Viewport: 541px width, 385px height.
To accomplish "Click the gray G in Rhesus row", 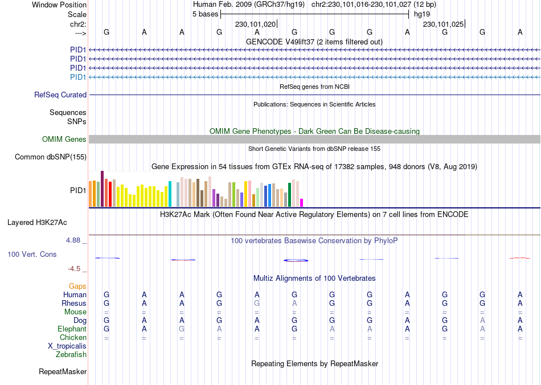I will 257,303.
